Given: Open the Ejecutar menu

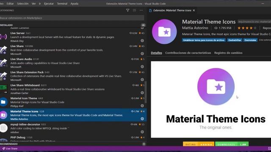Looking at the screenshot, I should click(x=49, y=4).
